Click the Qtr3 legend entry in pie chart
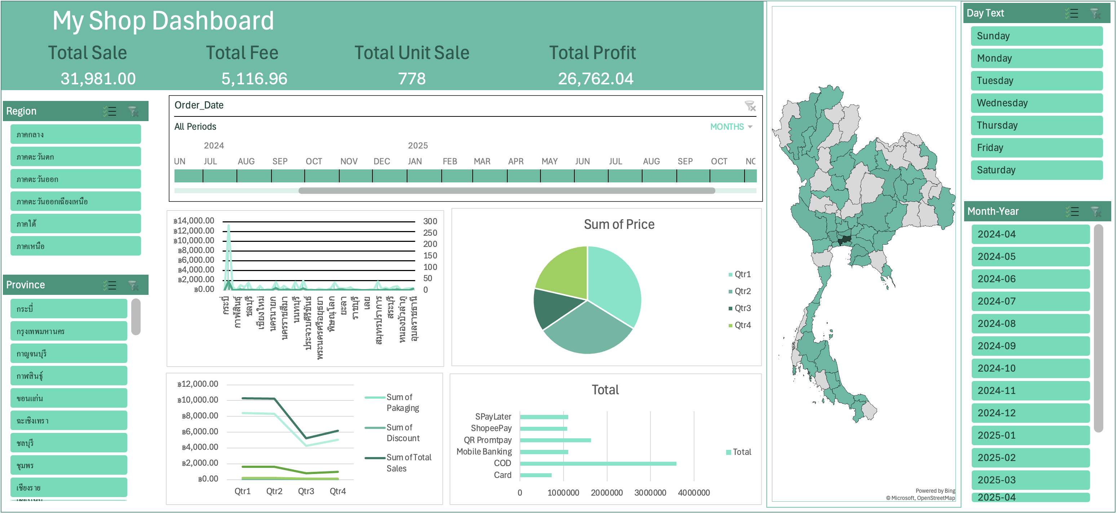1117x514 pixels. 740,308
